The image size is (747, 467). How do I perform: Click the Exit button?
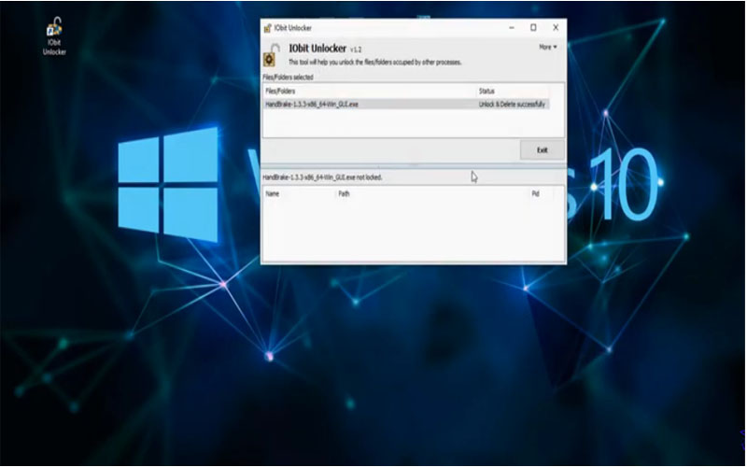(x=543, y=150)
